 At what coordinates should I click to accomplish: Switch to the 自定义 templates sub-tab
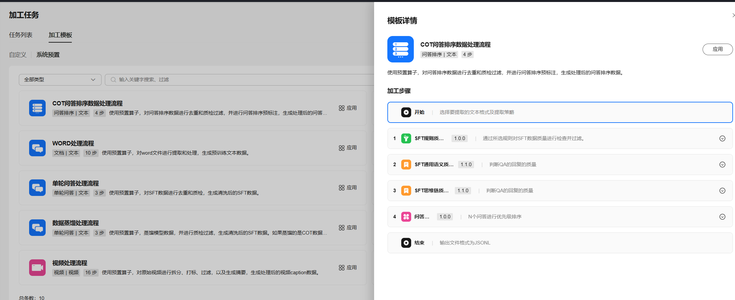tap(18, 55)
